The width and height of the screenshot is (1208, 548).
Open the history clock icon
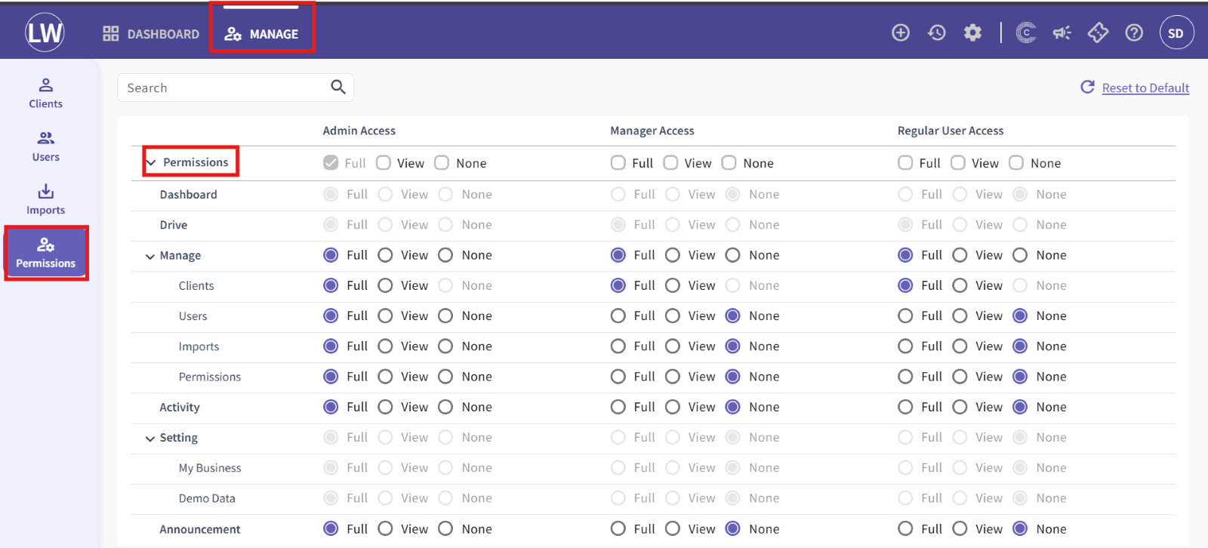point(937,32)
